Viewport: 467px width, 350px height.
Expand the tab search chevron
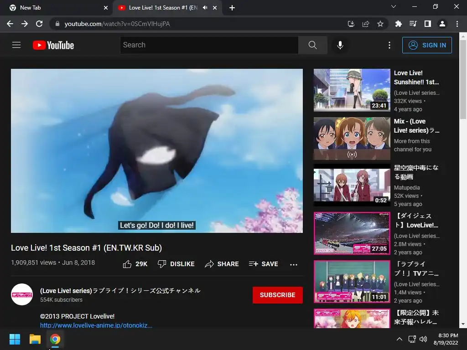(394, 6)
